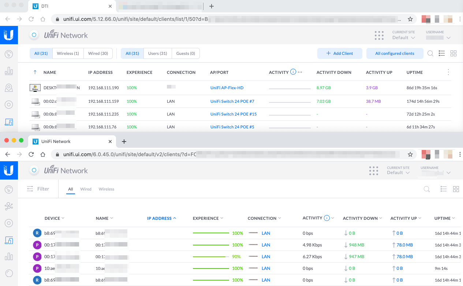Open column options menu in top window
The image size is (463, 286).
pyautogui.click(x=448, y=72)
